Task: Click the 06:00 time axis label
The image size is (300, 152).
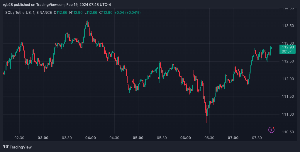Action: 186,138
